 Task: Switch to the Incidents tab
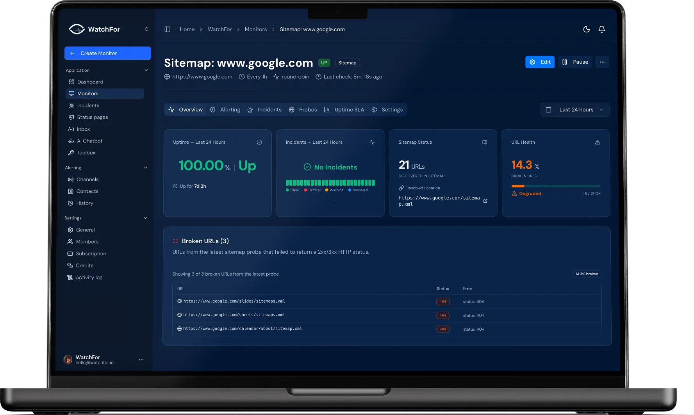[264, 110]
